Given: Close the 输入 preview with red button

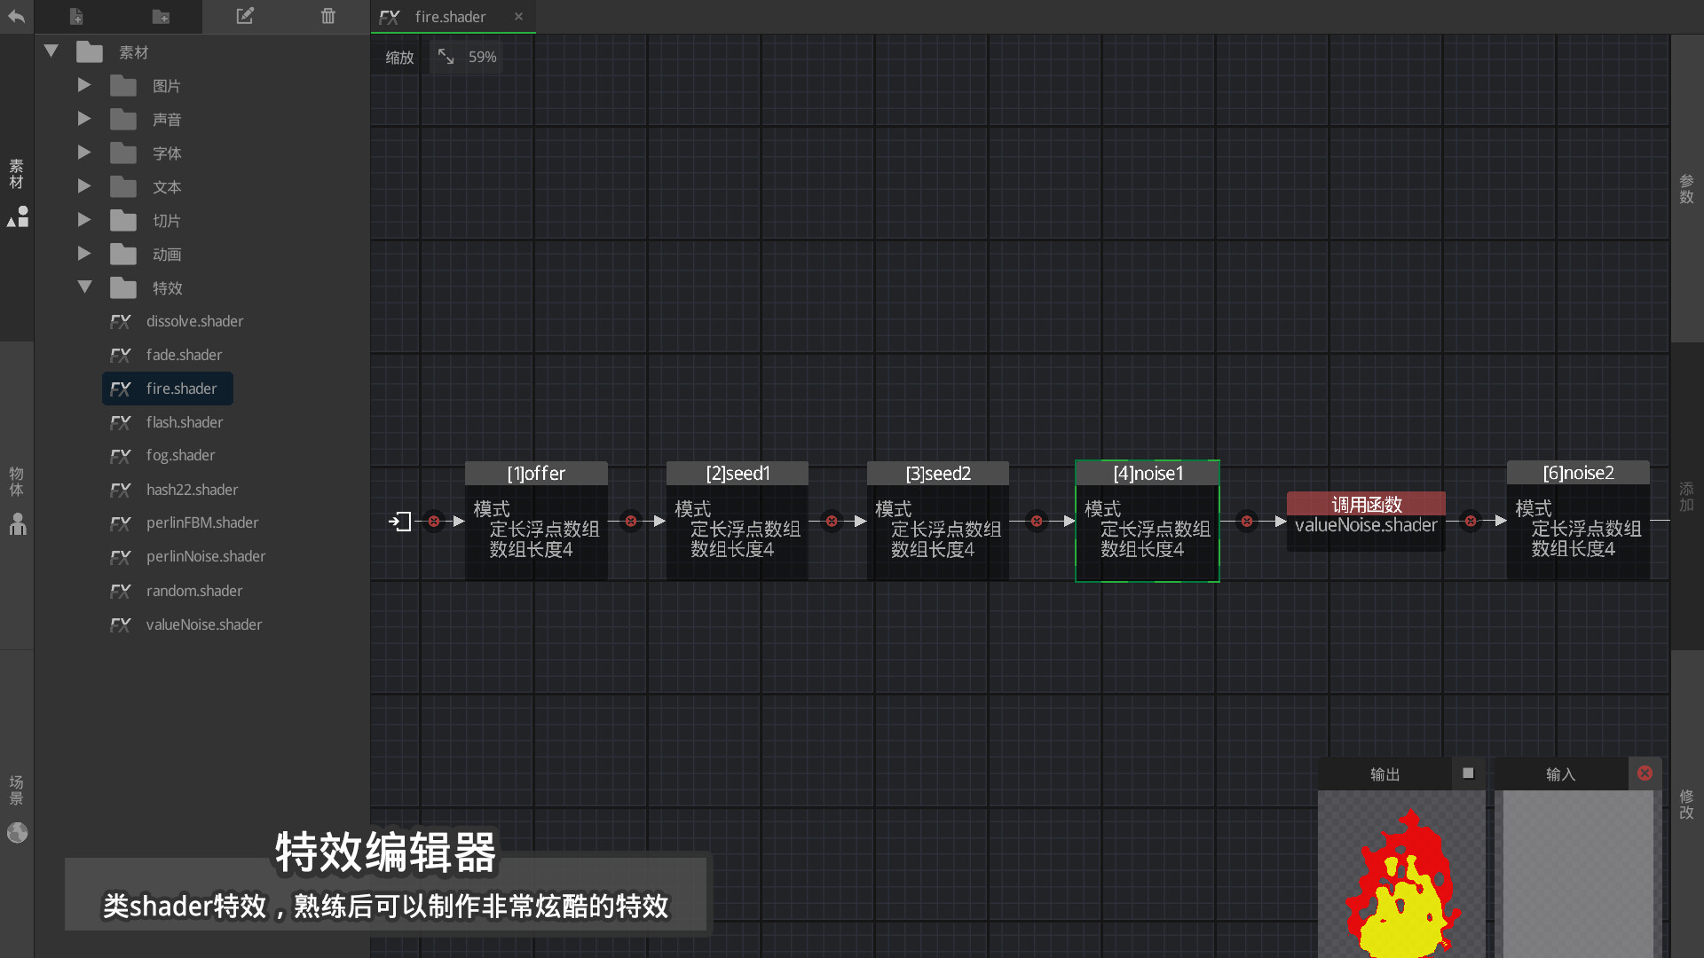Looking at the screenshot, I should (x=1645, y=773).
